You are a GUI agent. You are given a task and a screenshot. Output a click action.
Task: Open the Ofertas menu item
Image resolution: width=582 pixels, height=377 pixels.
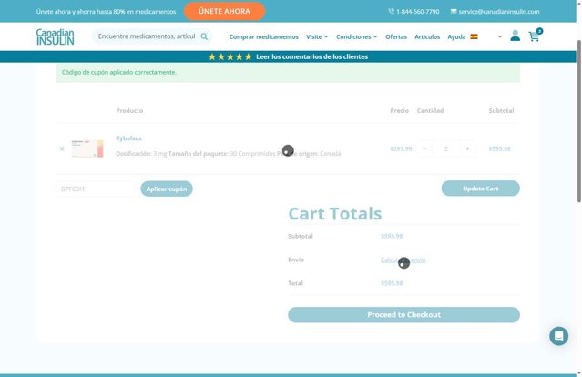tap(396, 36)
